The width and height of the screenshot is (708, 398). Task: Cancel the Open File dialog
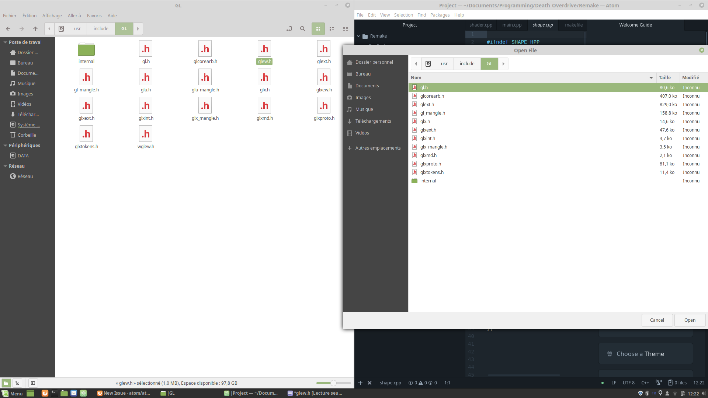pyautogui.click(x=657, y=320)
